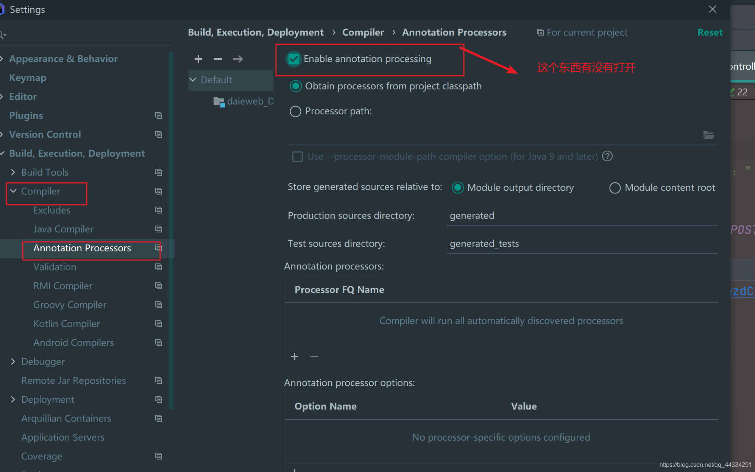Click the project-level icon next to Plugins
This screenshot has width=755, height=472.
coord(159,115)
